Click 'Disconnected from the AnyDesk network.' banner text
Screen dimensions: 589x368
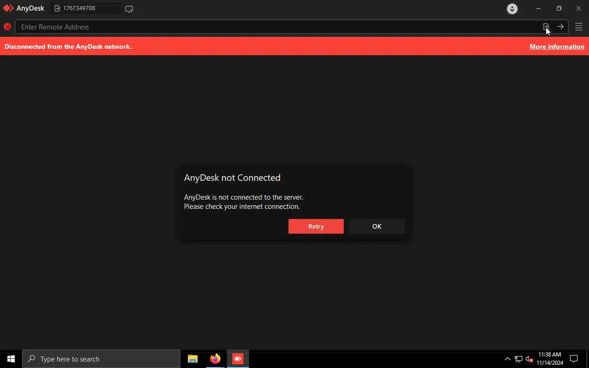[68, 46]
